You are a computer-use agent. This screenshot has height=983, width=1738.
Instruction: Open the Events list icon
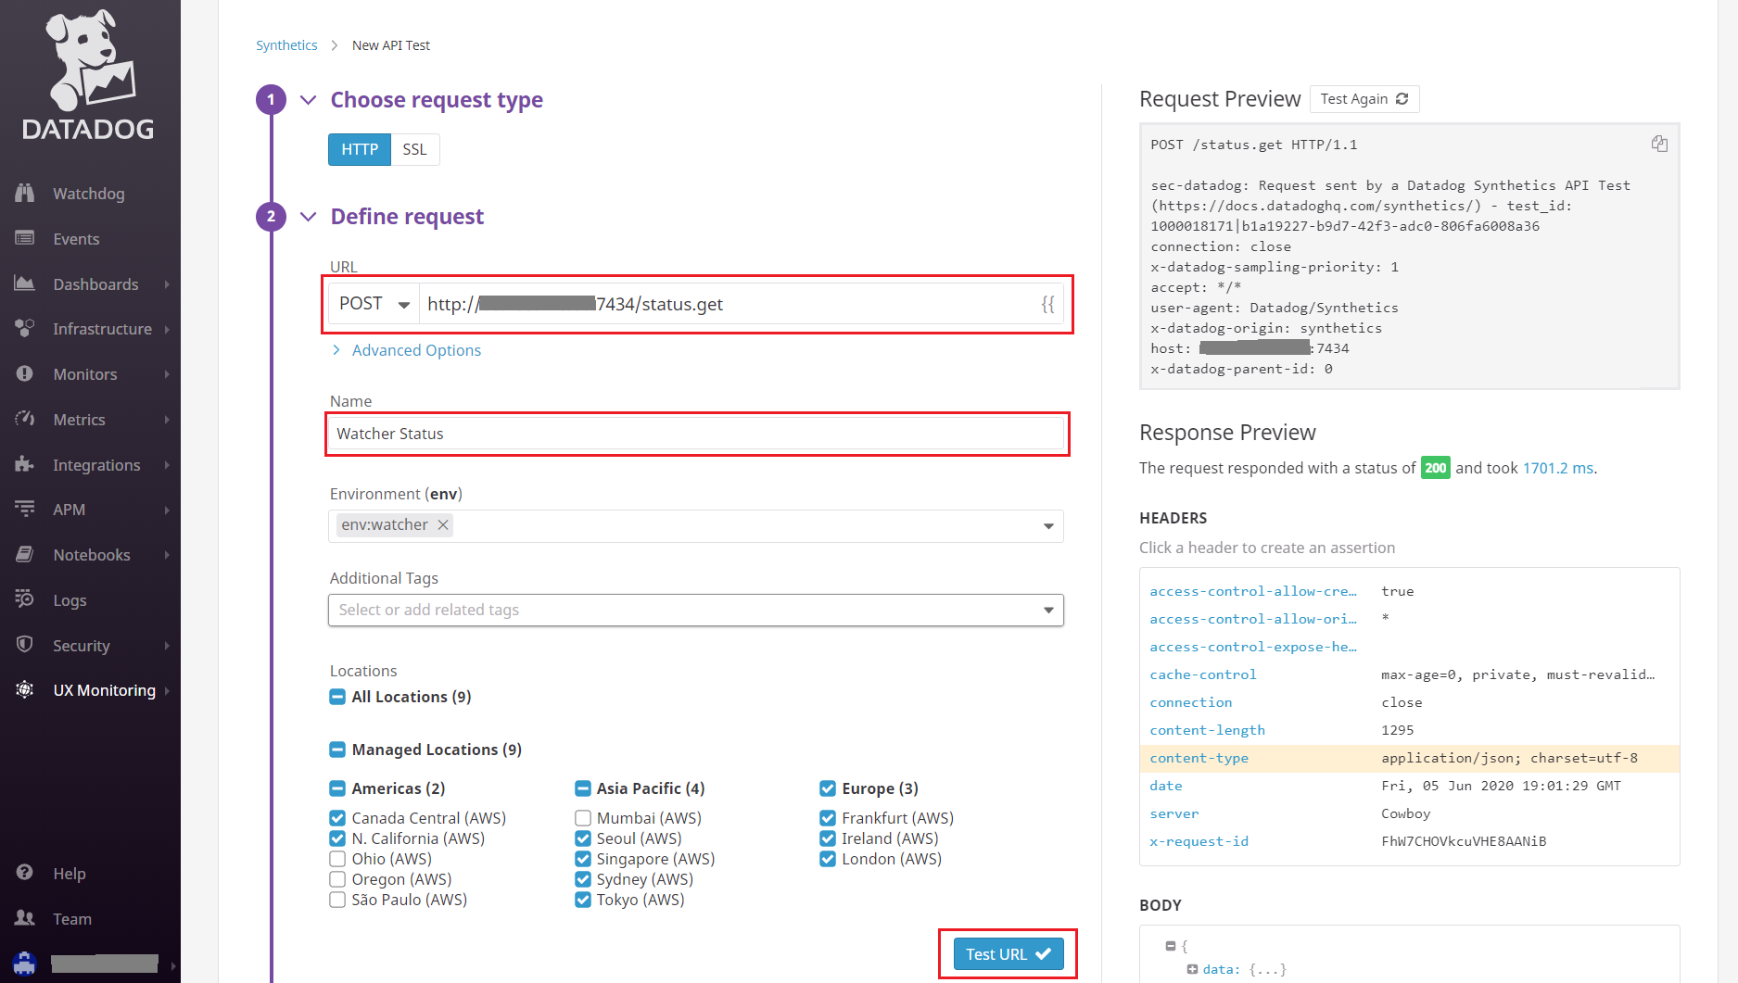(25, 238)
